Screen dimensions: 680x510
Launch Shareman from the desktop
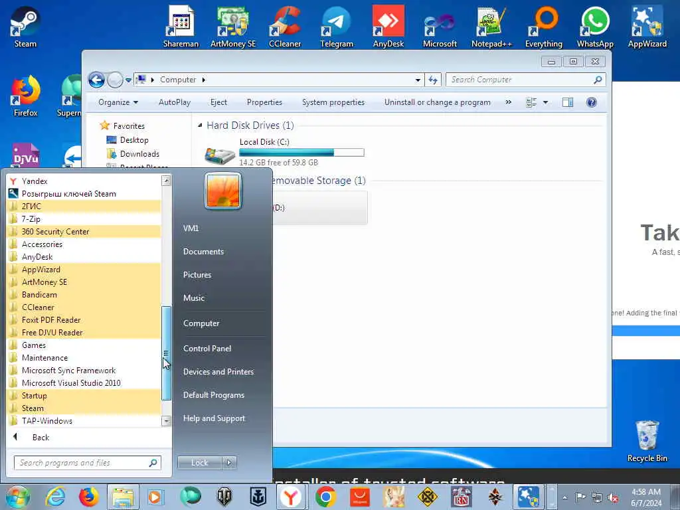181,26
